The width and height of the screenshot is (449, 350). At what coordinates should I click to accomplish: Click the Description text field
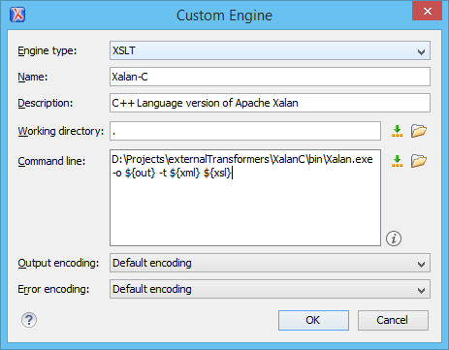click(x=270, y=103)
